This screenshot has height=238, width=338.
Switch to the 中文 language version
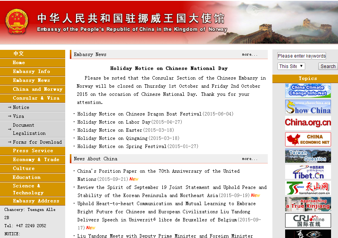coord(19,54)
